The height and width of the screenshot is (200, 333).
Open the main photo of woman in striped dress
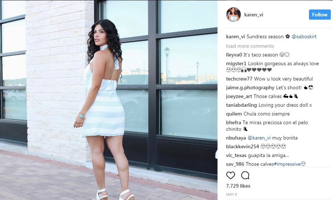(x=109, y=100)
